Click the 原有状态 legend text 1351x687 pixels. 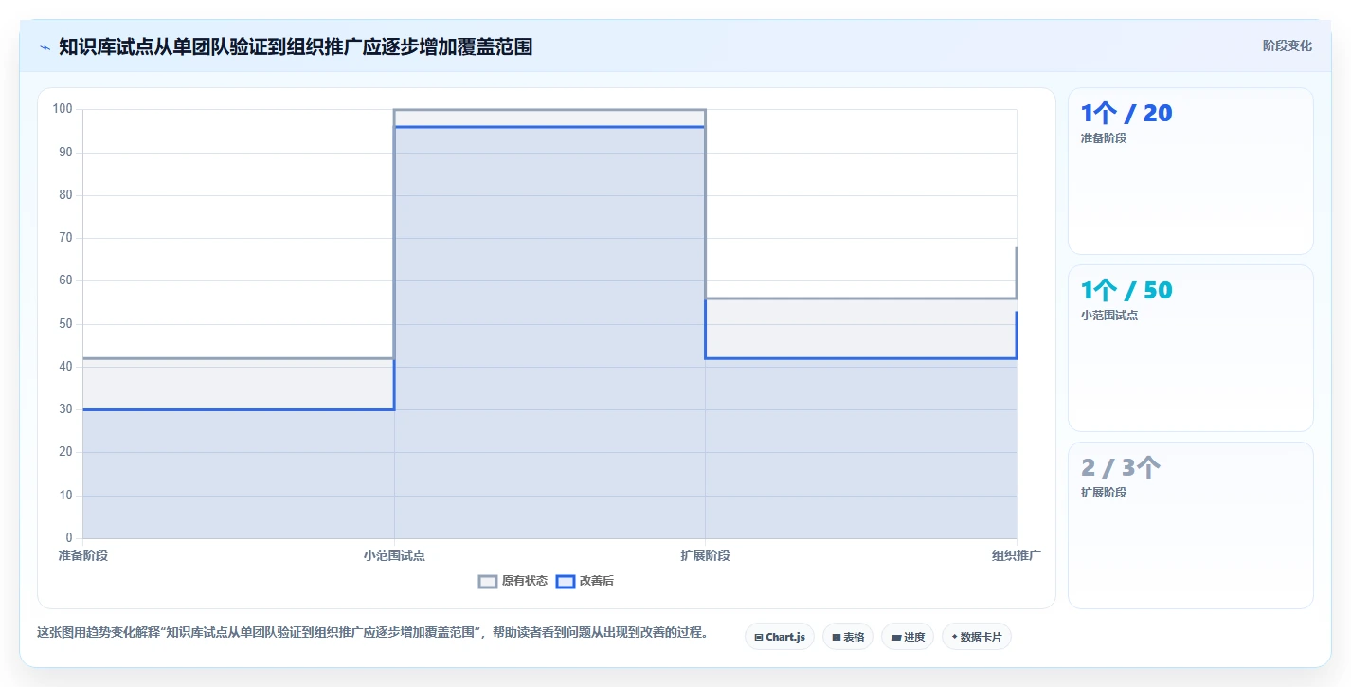tap(524, 581)
